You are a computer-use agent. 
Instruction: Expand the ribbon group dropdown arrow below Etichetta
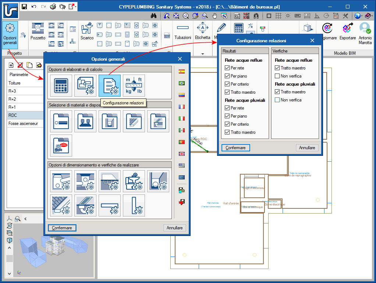[203, 54]
